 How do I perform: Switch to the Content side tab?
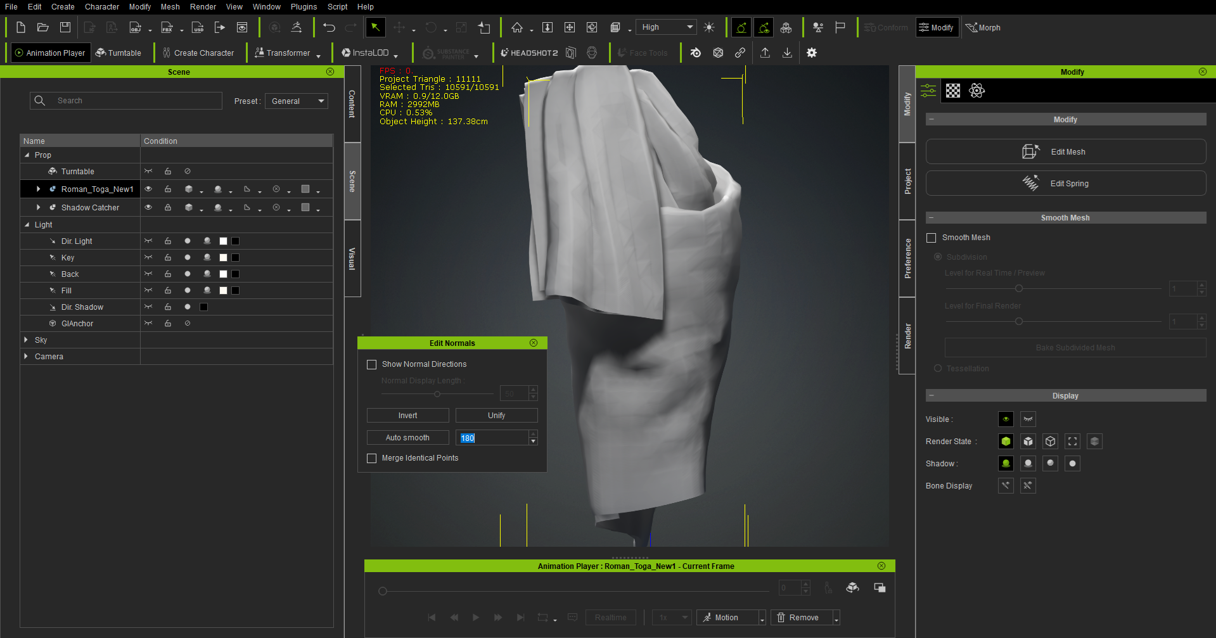point(352,104)
